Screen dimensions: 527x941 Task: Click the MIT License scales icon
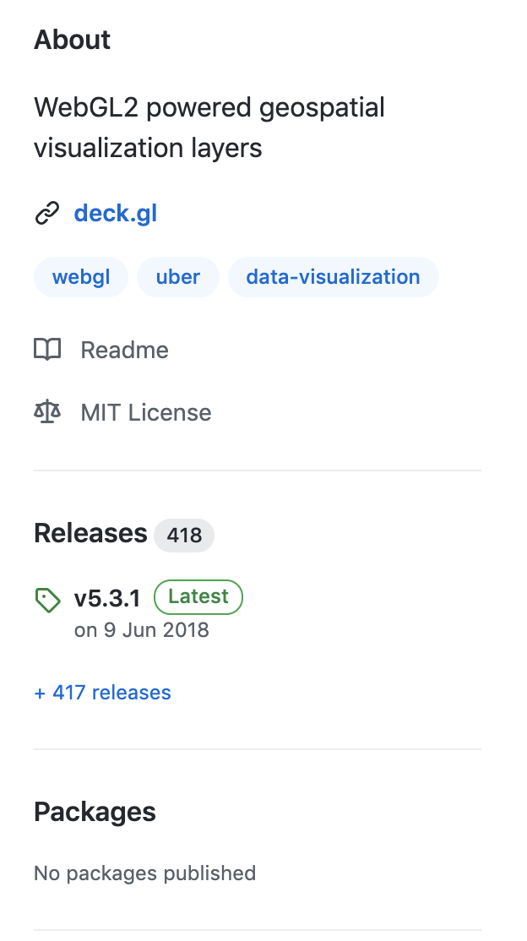click(47, 411)
